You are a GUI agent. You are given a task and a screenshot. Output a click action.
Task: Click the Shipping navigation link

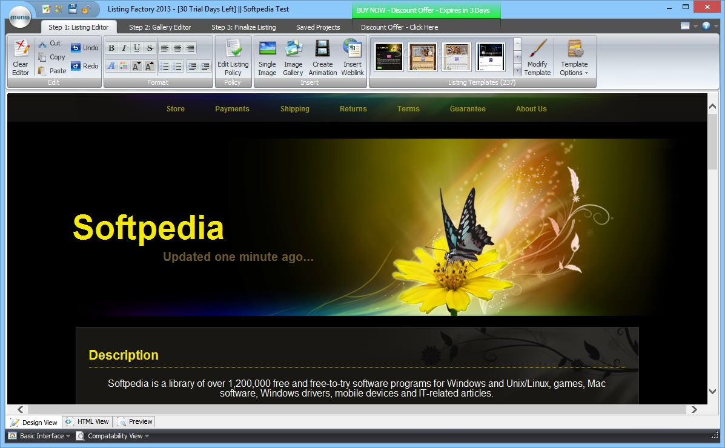tap(295, 108)
